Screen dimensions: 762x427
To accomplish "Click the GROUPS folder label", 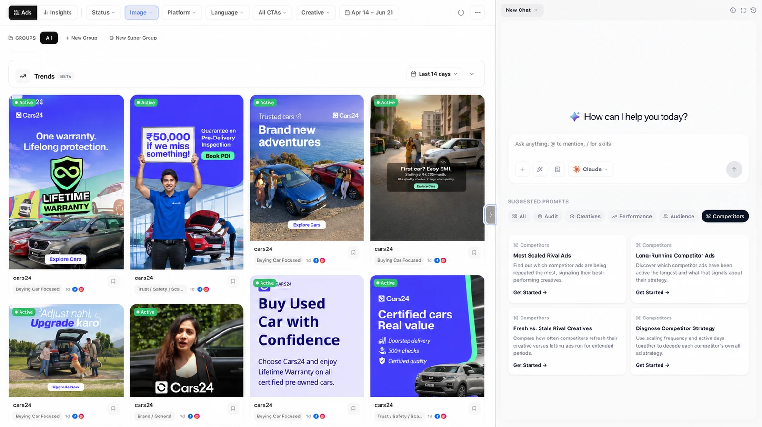I will (x=22, y=38).
